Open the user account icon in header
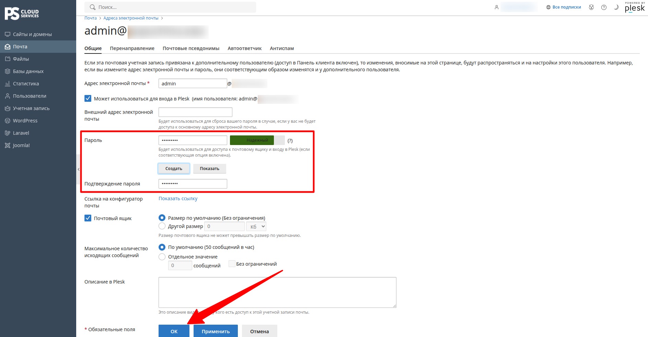This screenshot has width=648, height=337. point(496,7)
